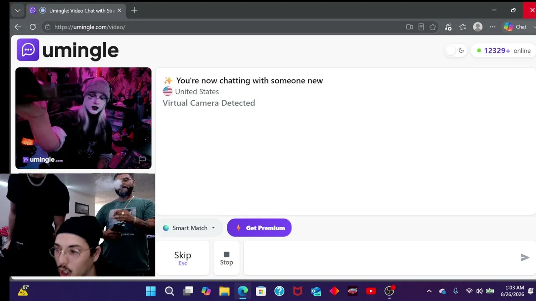This screenshot has height=301, width=536.
Task: Select the Umingle Video Chat tab
Action: [75, 10]
